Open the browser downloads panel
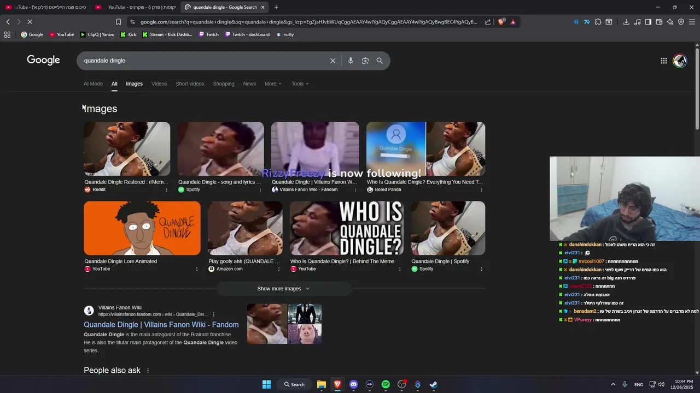The width and height of the screenshot is (700, 393). (626, 22)
